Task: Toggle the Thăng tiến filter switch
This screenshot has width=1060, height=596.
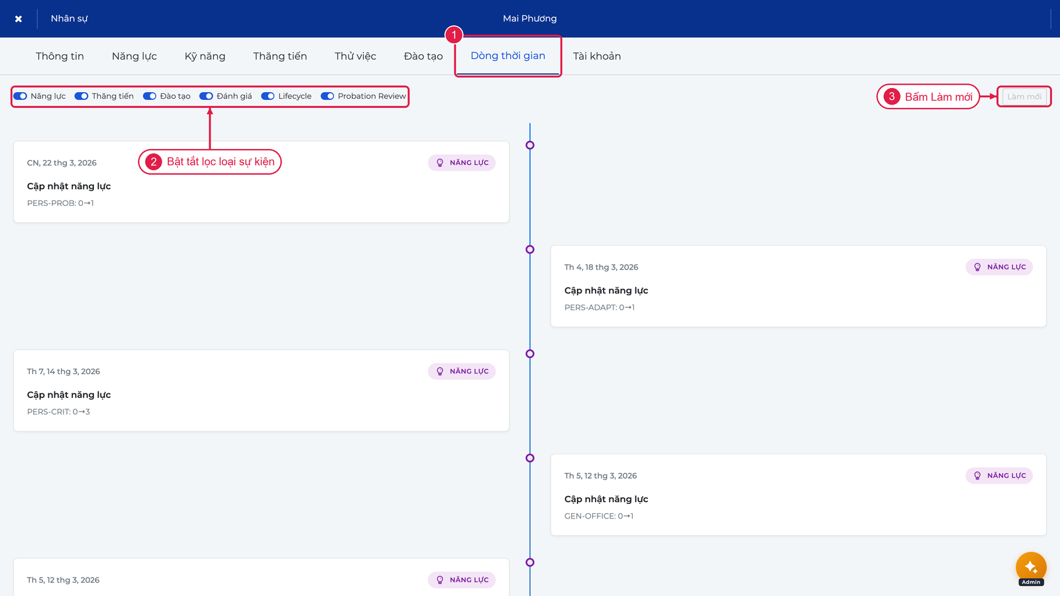Action: click(x=81, y=96)
